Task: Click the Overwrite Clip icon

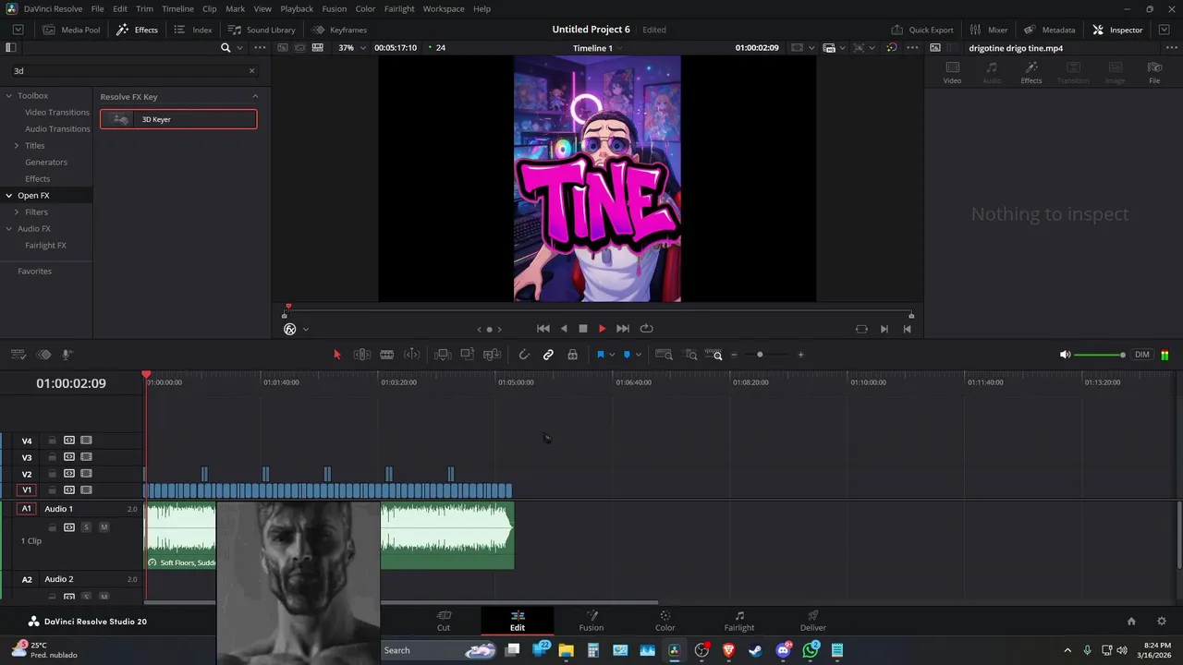Action: [x=468, y=355]
